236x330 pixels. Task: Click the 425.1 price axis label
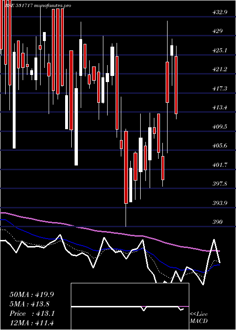tap(220, 50)
